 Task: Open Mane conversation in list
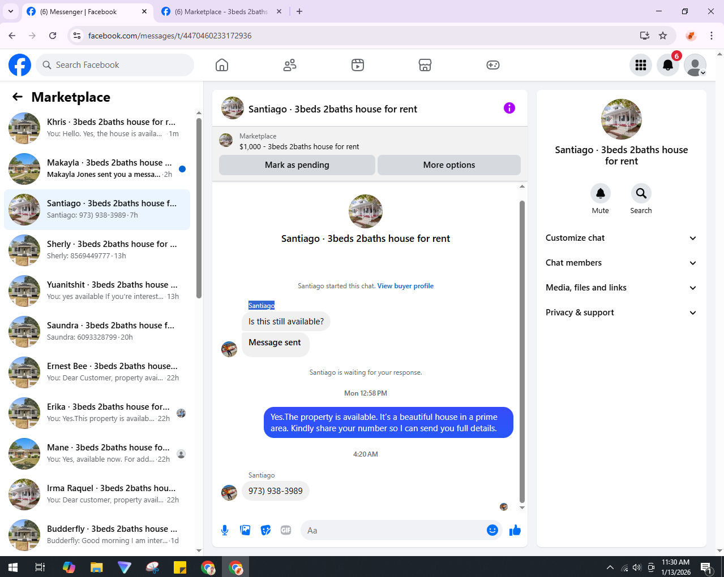tap(97, 454)
